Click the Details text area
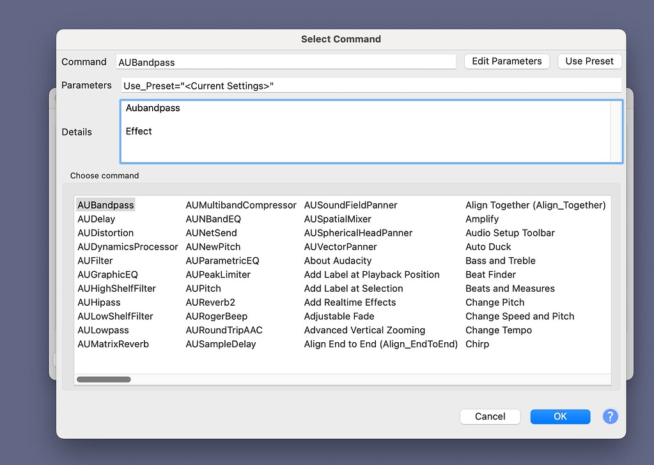The width and height of the screenshot is (654, 465). tap(371, 131)
